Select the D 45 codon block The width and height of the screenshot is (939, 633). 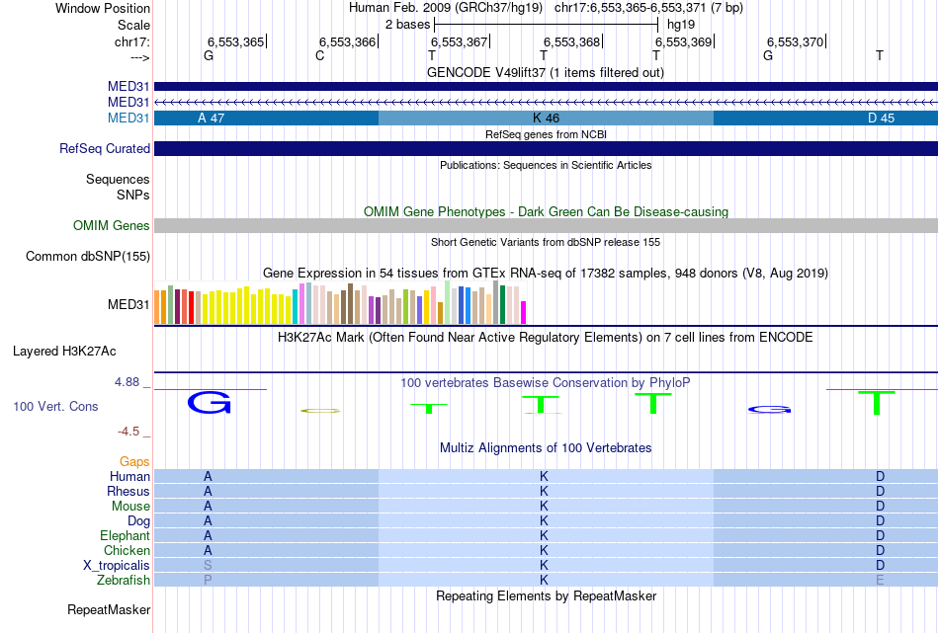click(x=825, y=118)
